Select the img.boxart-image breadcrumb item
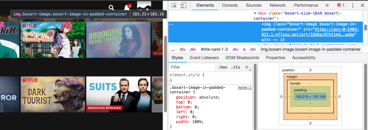Screen dimensions: 368x130 (x=311, y=49)
